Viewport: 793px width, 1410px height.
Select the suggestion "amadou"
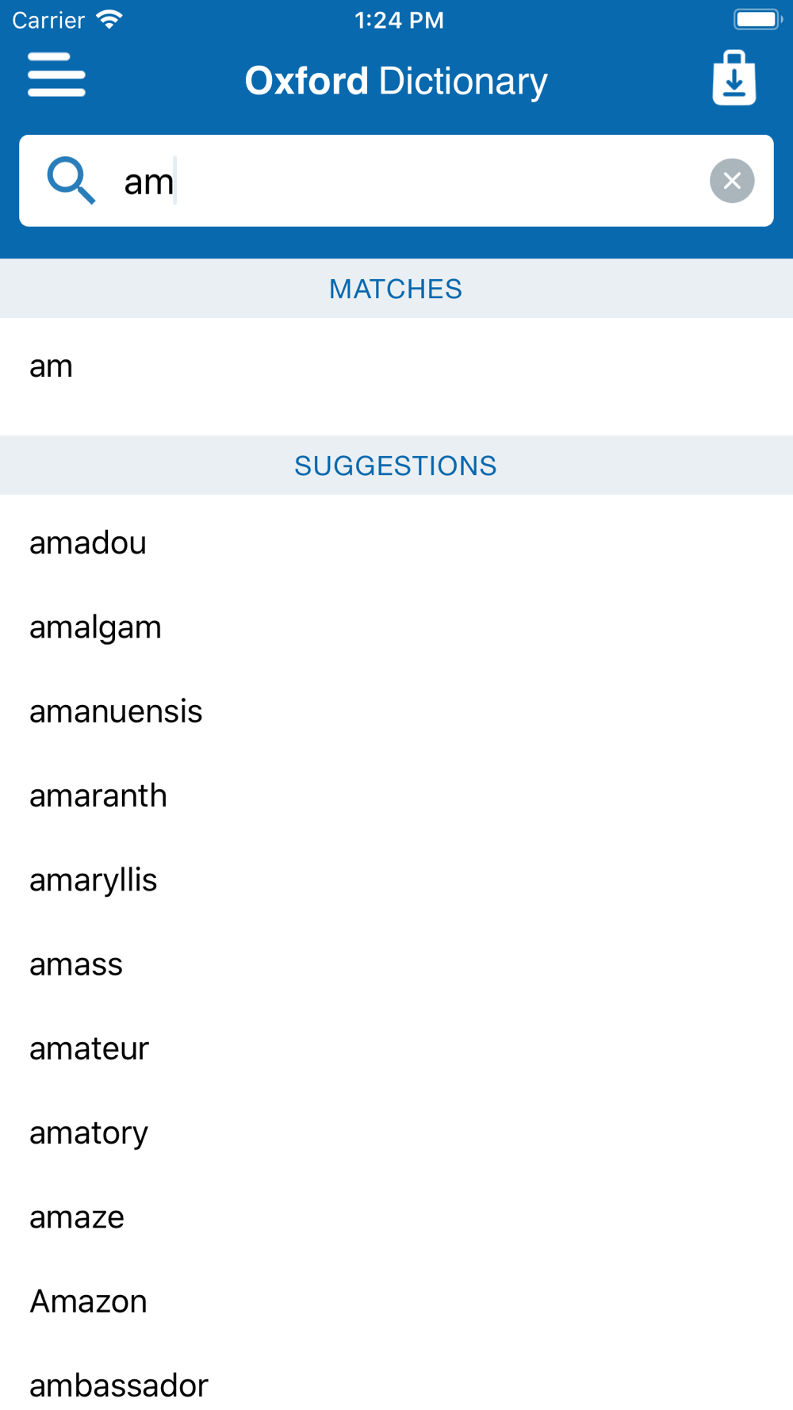click(88, 543)
